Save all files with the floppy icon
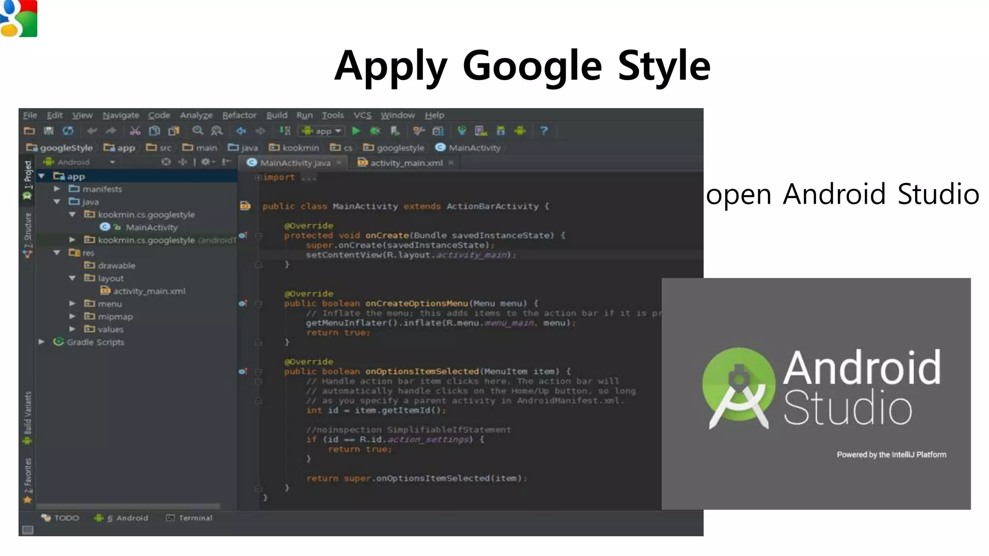This screenshot has height=556, width=989. click(x=49, y=131)
